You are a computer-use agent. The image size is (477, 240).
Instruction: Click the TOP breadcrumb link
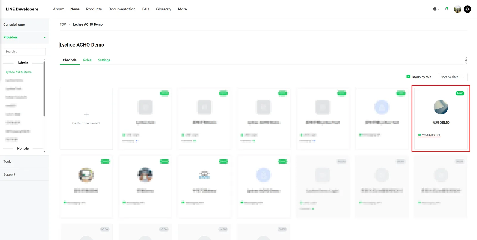63,24
